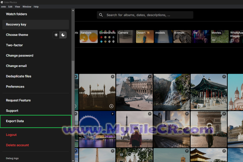243x162 pixels.
Task: Open the Tre album
Action: coord(201,36)
